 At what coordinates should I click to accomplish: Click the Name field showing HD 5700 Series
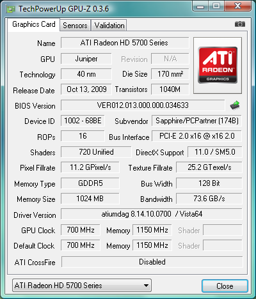coord(125,43)
